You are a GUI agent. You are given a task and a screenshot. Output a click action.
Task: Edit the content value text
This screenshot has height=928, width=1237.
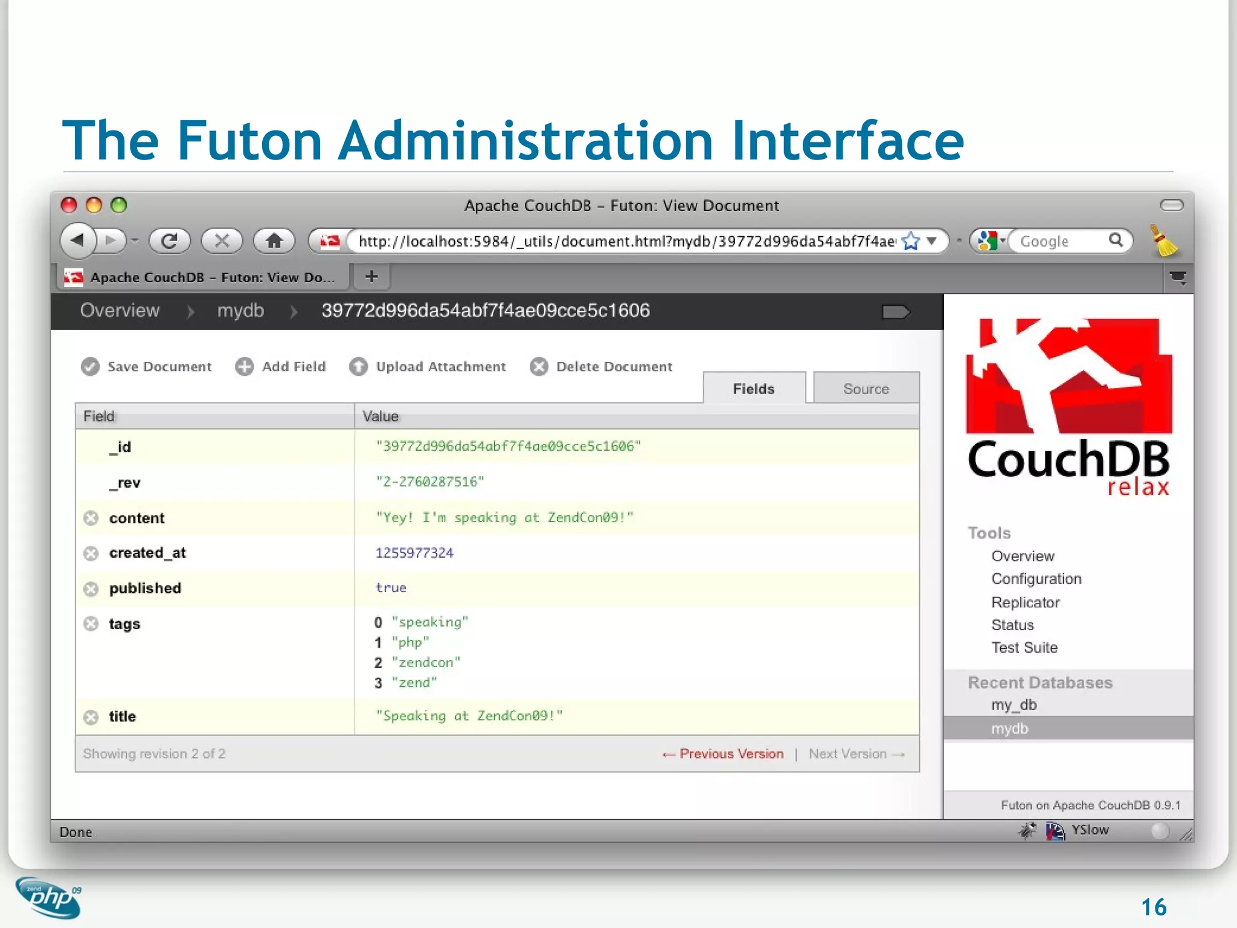(x=504, y=518)
